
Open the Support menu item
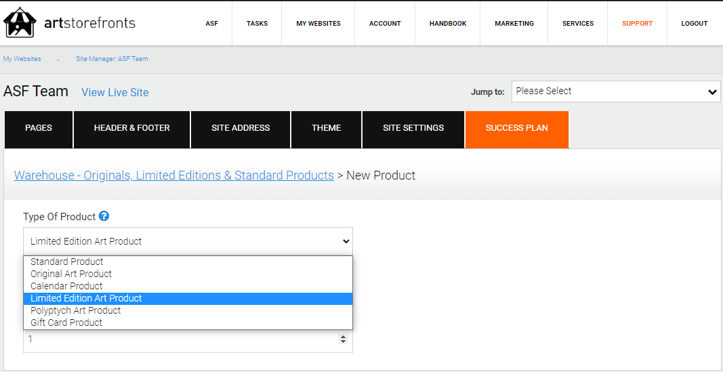coord(637,24)
